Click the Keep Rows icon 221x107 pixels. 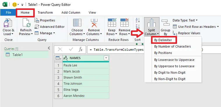(112, 22)
